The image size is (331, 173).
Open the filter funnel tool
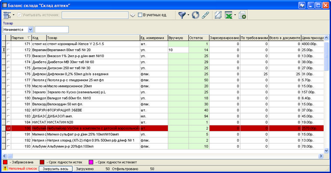pos(182,15)
